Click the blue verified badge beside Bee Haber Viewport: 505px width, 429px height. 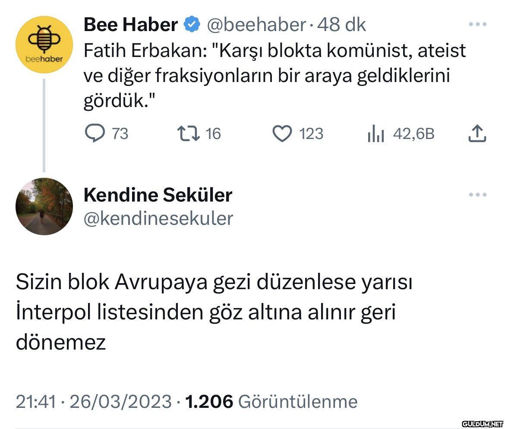192,25
